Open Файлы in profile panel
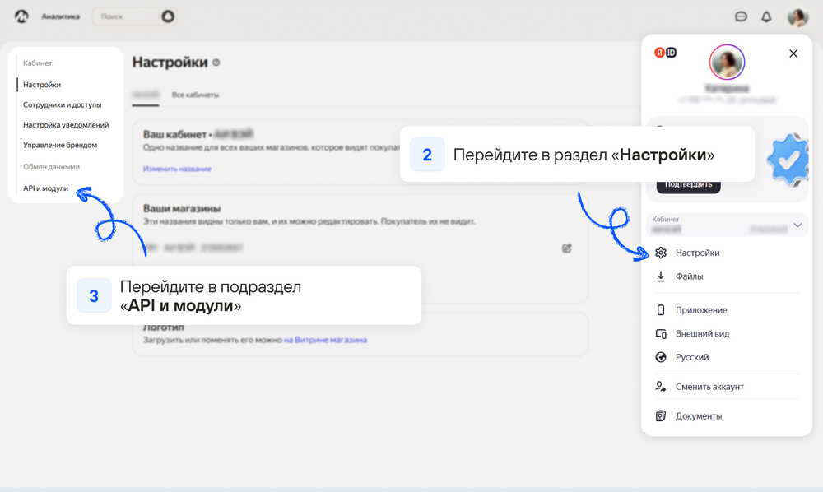This screenshot has width=823, height=492. coord(689,276)
